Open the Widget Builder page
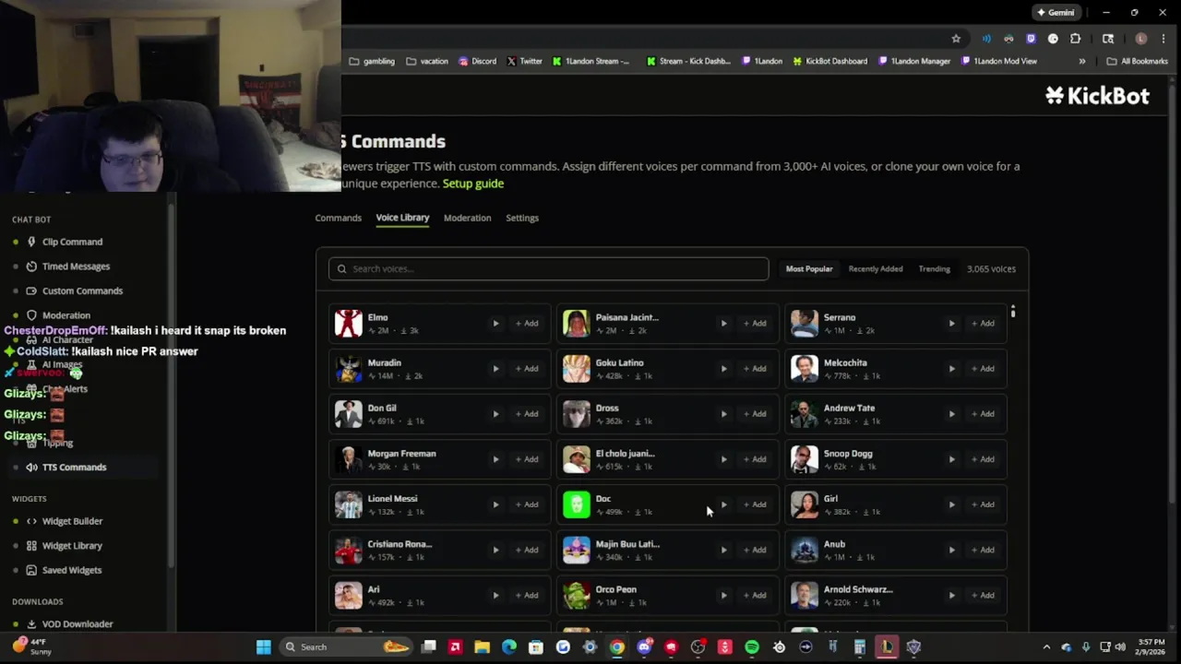This screenshot has width=1181, height=664. [72, 521]
